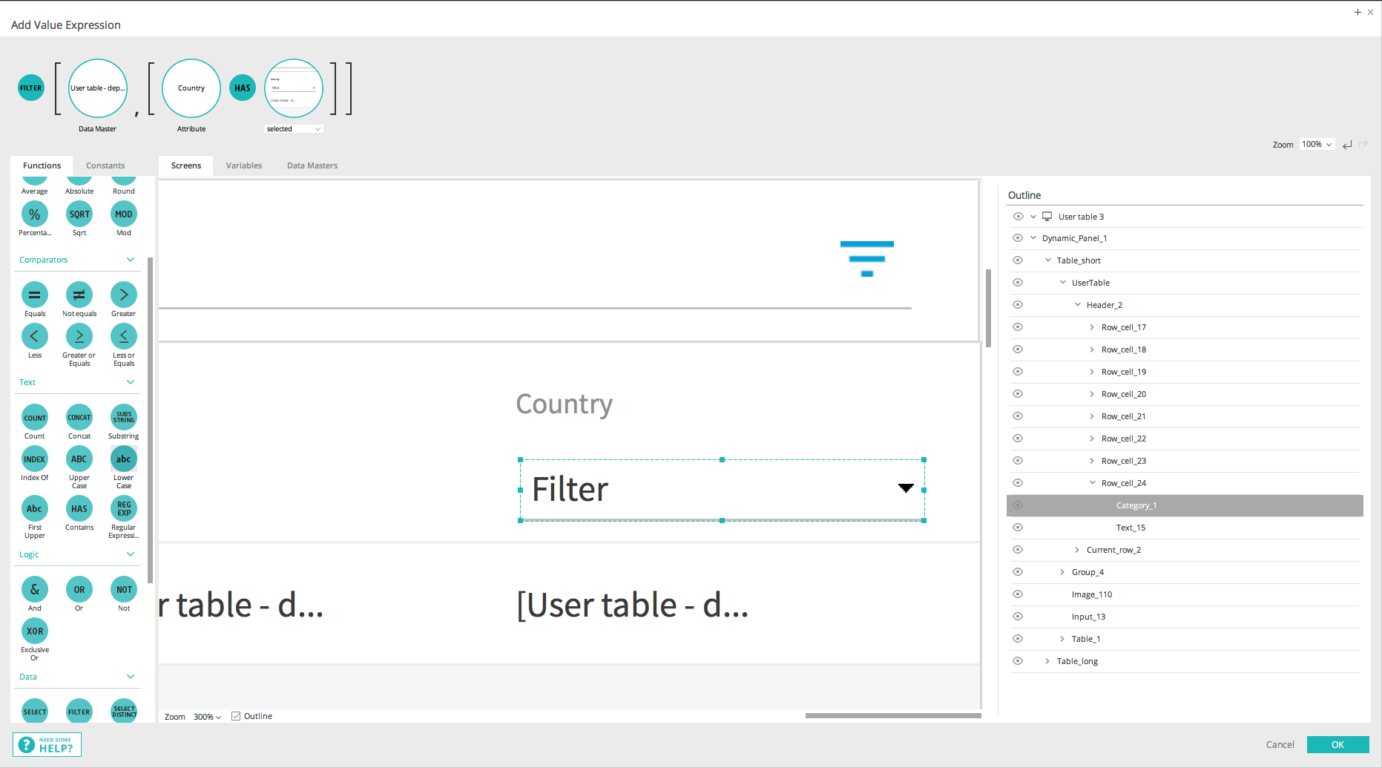Click the Not equals comparator icon
Image resolution: width=1382 pixels, height=768 pixels.
pyautogui.click(x=79, y=295)
